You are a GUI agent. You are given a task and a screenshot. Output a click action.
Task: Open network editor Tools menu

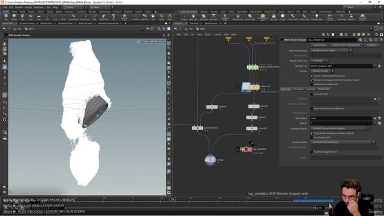click(x=208, y=35)
